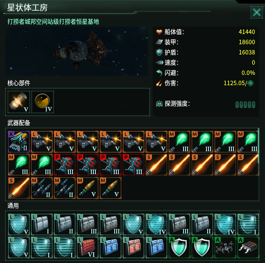The width and height of the screenshot is (265, 263).
Task: Click the L-slot steel armor plate tier I
Action: point(42,224)
